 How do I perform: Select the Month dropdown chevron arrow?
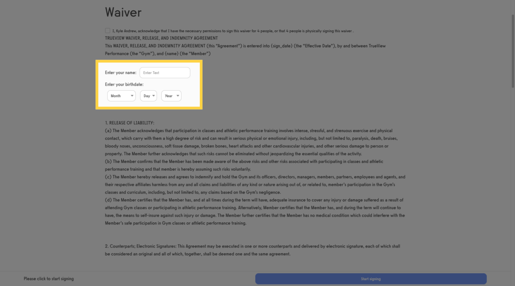131,96
